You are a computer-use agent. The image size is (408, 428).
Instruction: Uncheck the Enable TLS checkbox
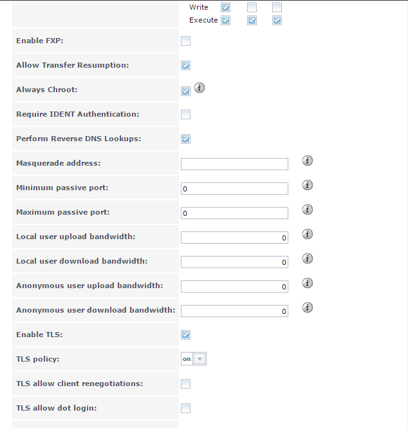click(x=186, y=335)
